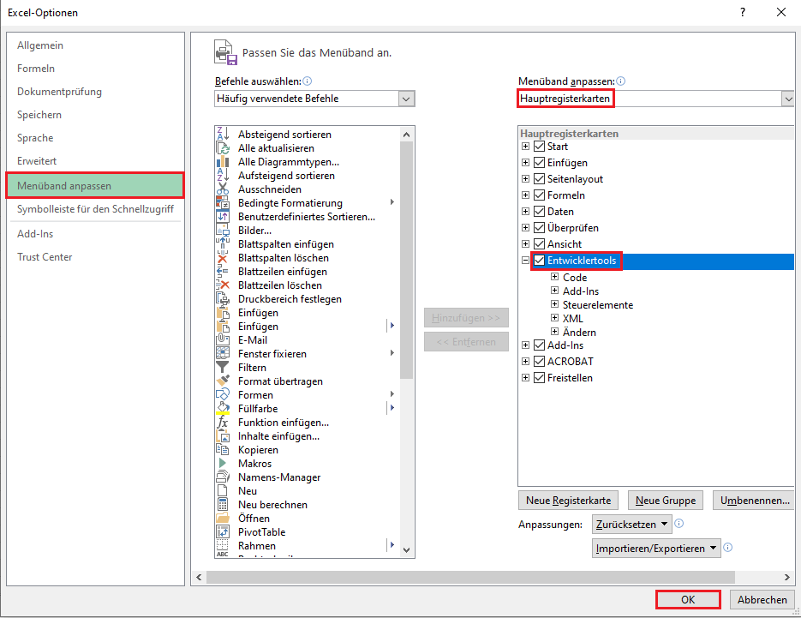Confirm with the OK button
Image resolution: width=801 pixels, height=618 pixels.
[688, 600]
